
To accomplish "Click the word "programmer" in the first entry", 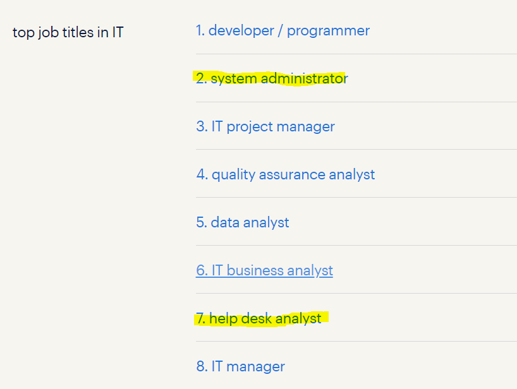I will [x=329, y=32].
